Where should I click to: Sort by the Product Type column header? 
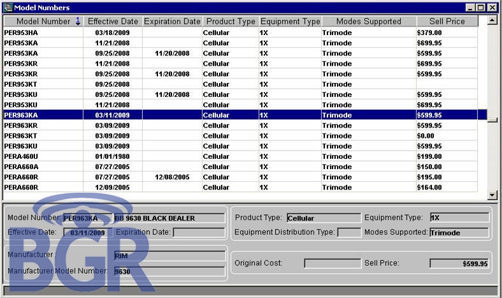[231, 22]
